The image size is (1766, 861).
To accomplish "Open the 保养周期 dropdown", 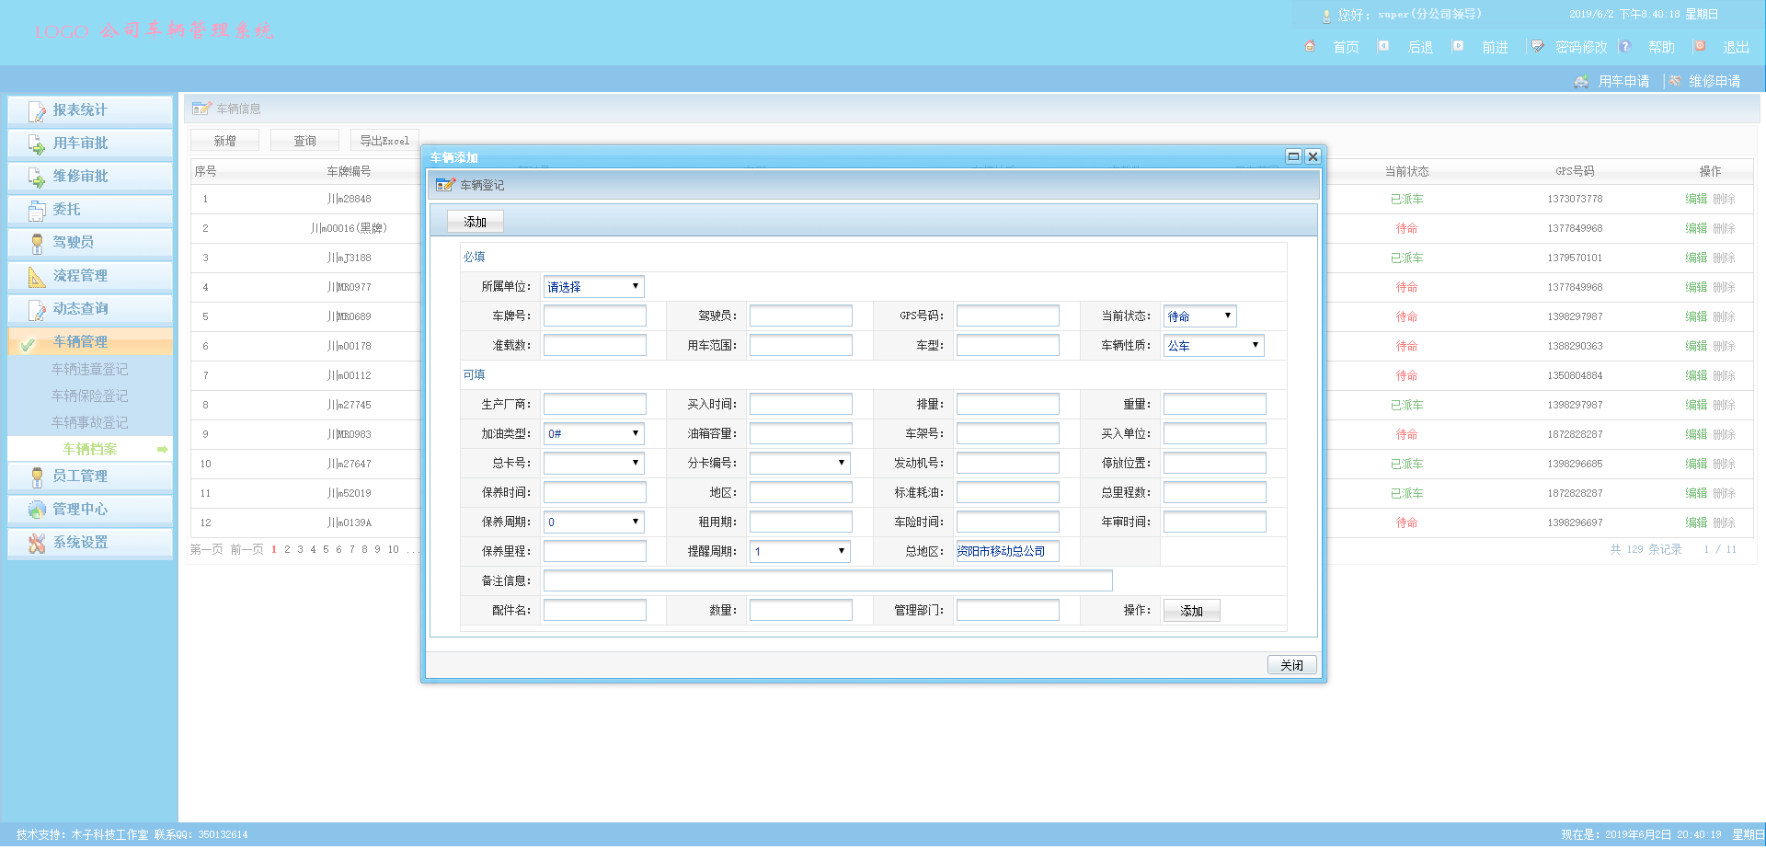I will (x=593, y=522).
